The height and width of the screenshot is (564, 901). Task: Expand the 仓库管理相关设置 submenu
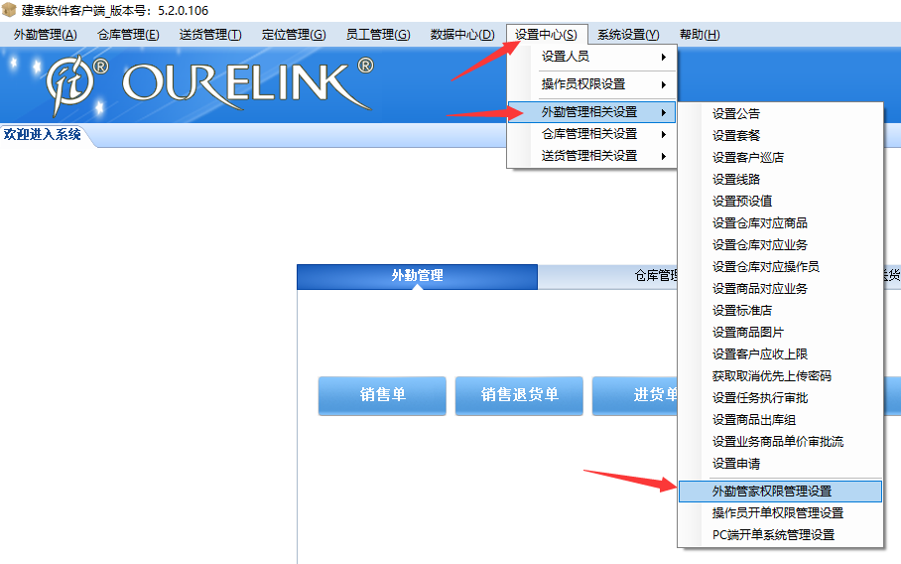coord(591,134)
